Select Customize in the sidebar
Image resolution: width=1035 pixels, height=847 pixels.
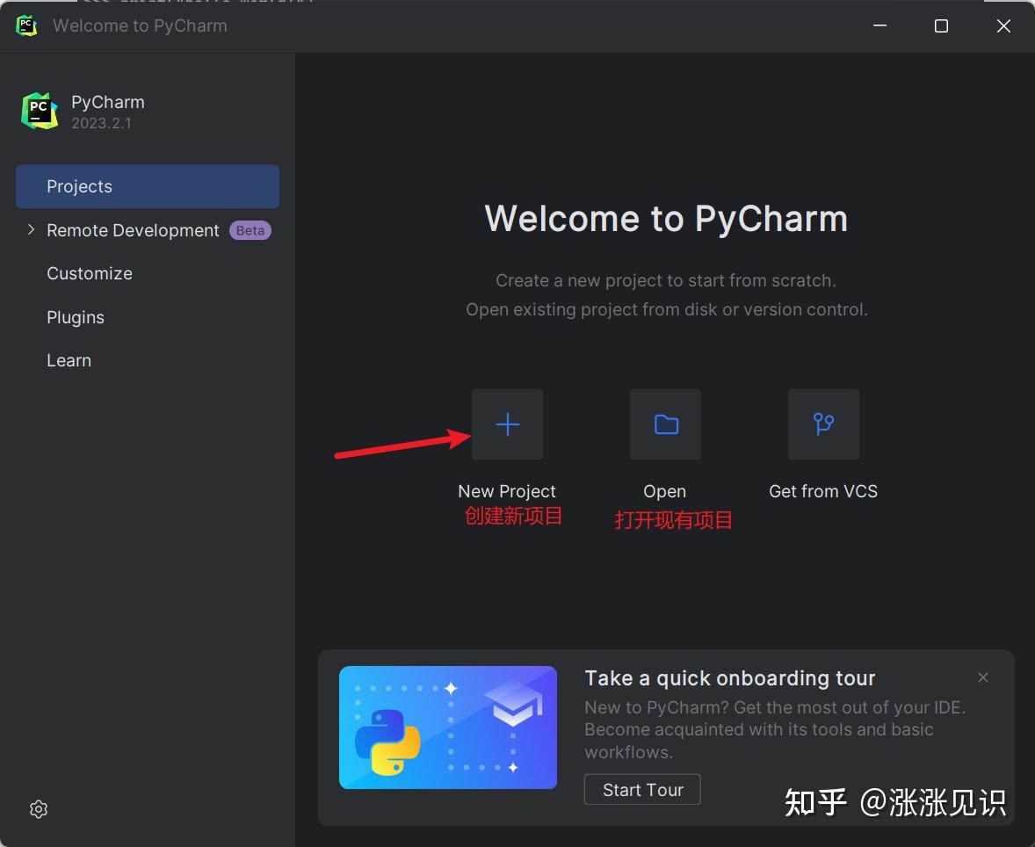[x=89, y=273]
